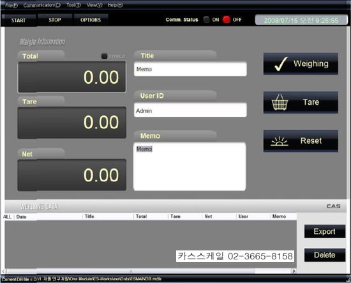Click into the User ID field
Image resolution: width=351 pixels, height=283 pixels.
tap(190, 110)
